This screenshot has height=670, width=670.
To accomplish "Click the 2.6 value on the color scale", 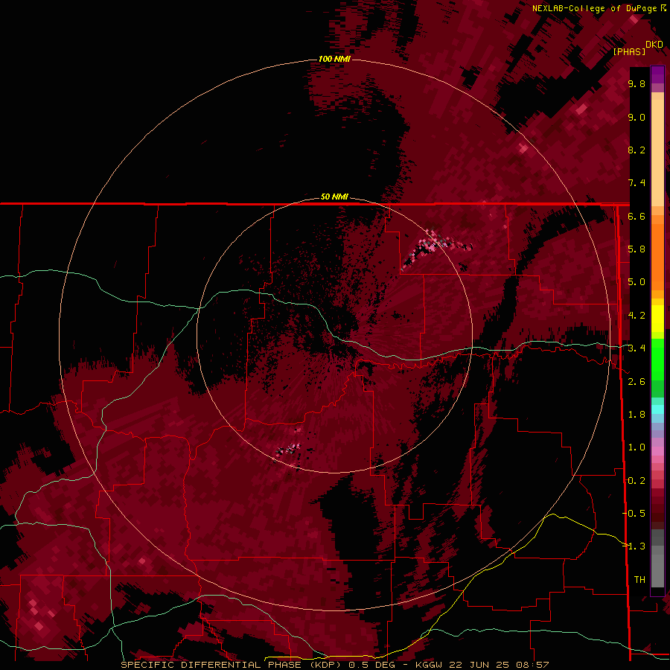I will [636, 382].
